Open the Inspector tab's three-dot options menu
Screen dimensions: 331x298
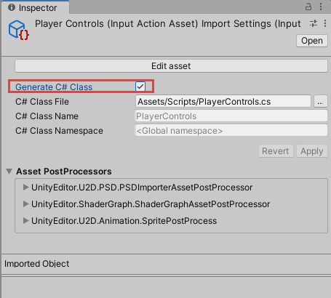click(321, 7)
